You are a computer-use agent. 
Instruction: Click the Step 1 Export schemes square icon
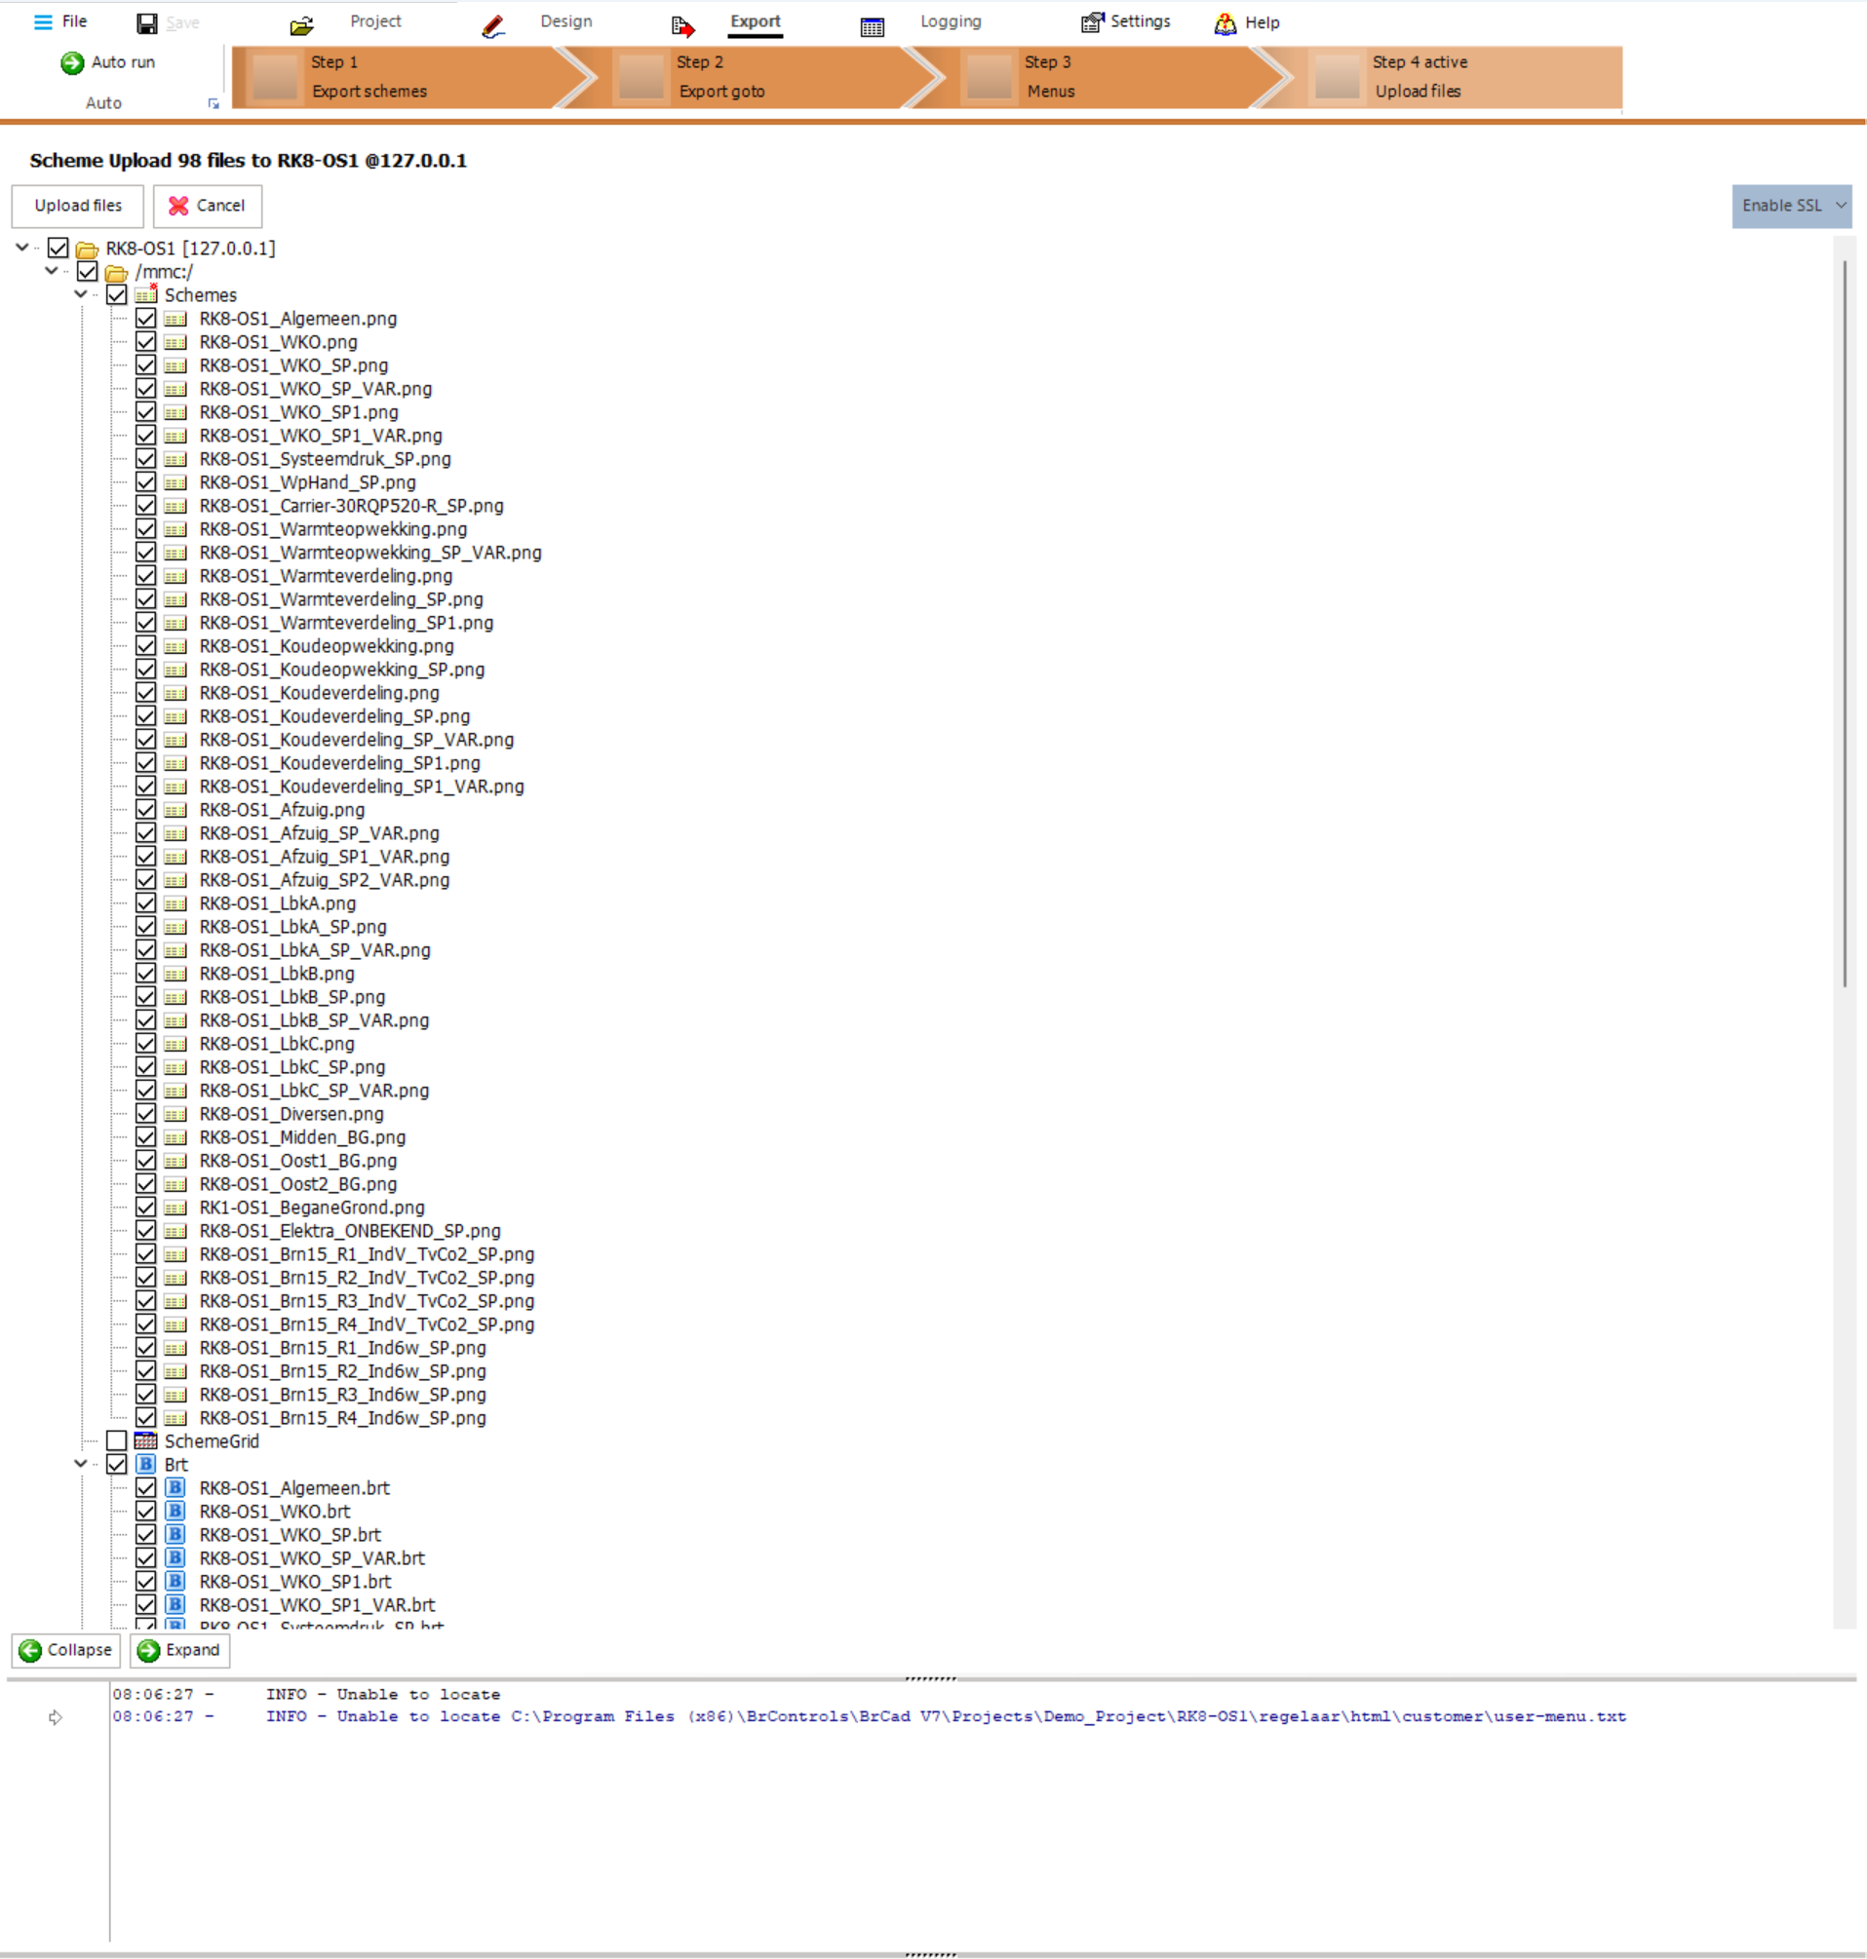tap(276, 77)
